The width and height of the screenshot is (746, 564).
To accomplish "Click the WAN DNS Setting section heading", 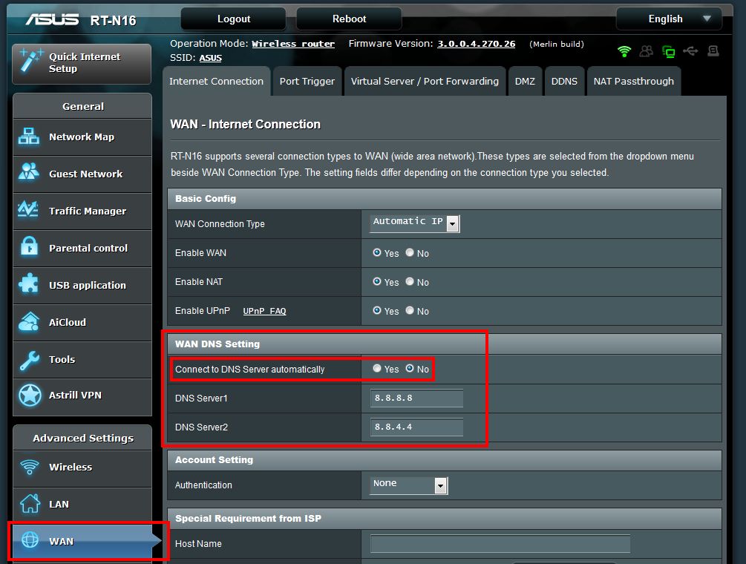I will click(x=217, y=344).
